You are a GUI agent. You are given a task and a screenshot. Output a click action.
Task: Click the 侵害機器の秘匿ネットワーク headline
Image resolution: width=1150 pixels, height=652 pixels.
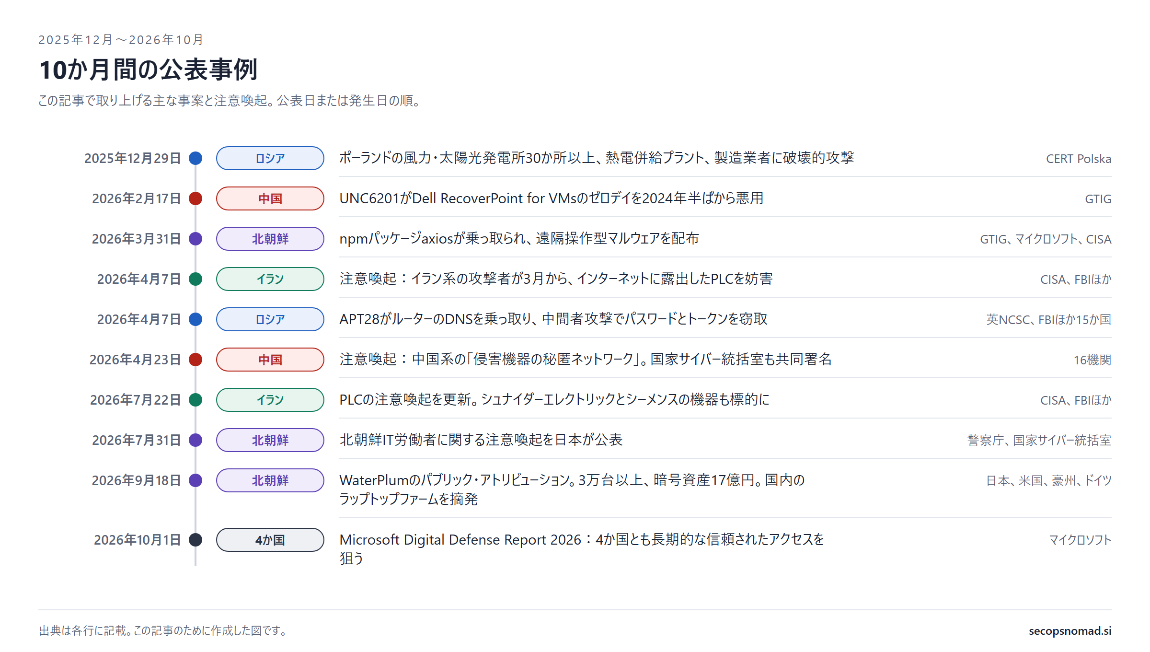tap(586, 359)
